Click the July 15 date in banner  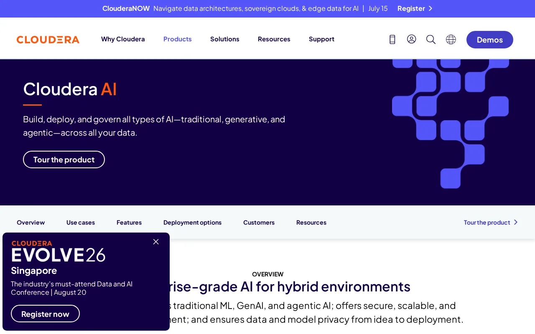point(378,8)
